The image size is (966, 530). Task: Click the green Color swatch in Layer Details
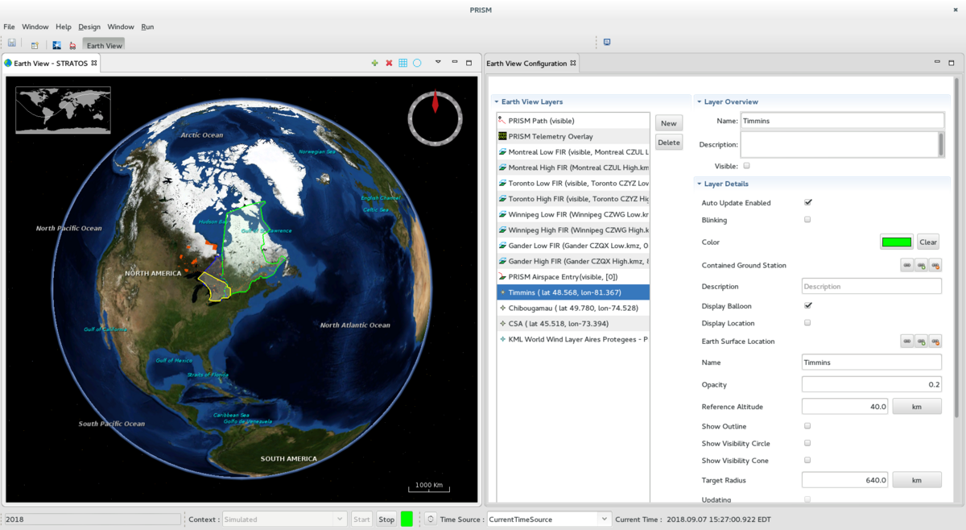point(896,242)
